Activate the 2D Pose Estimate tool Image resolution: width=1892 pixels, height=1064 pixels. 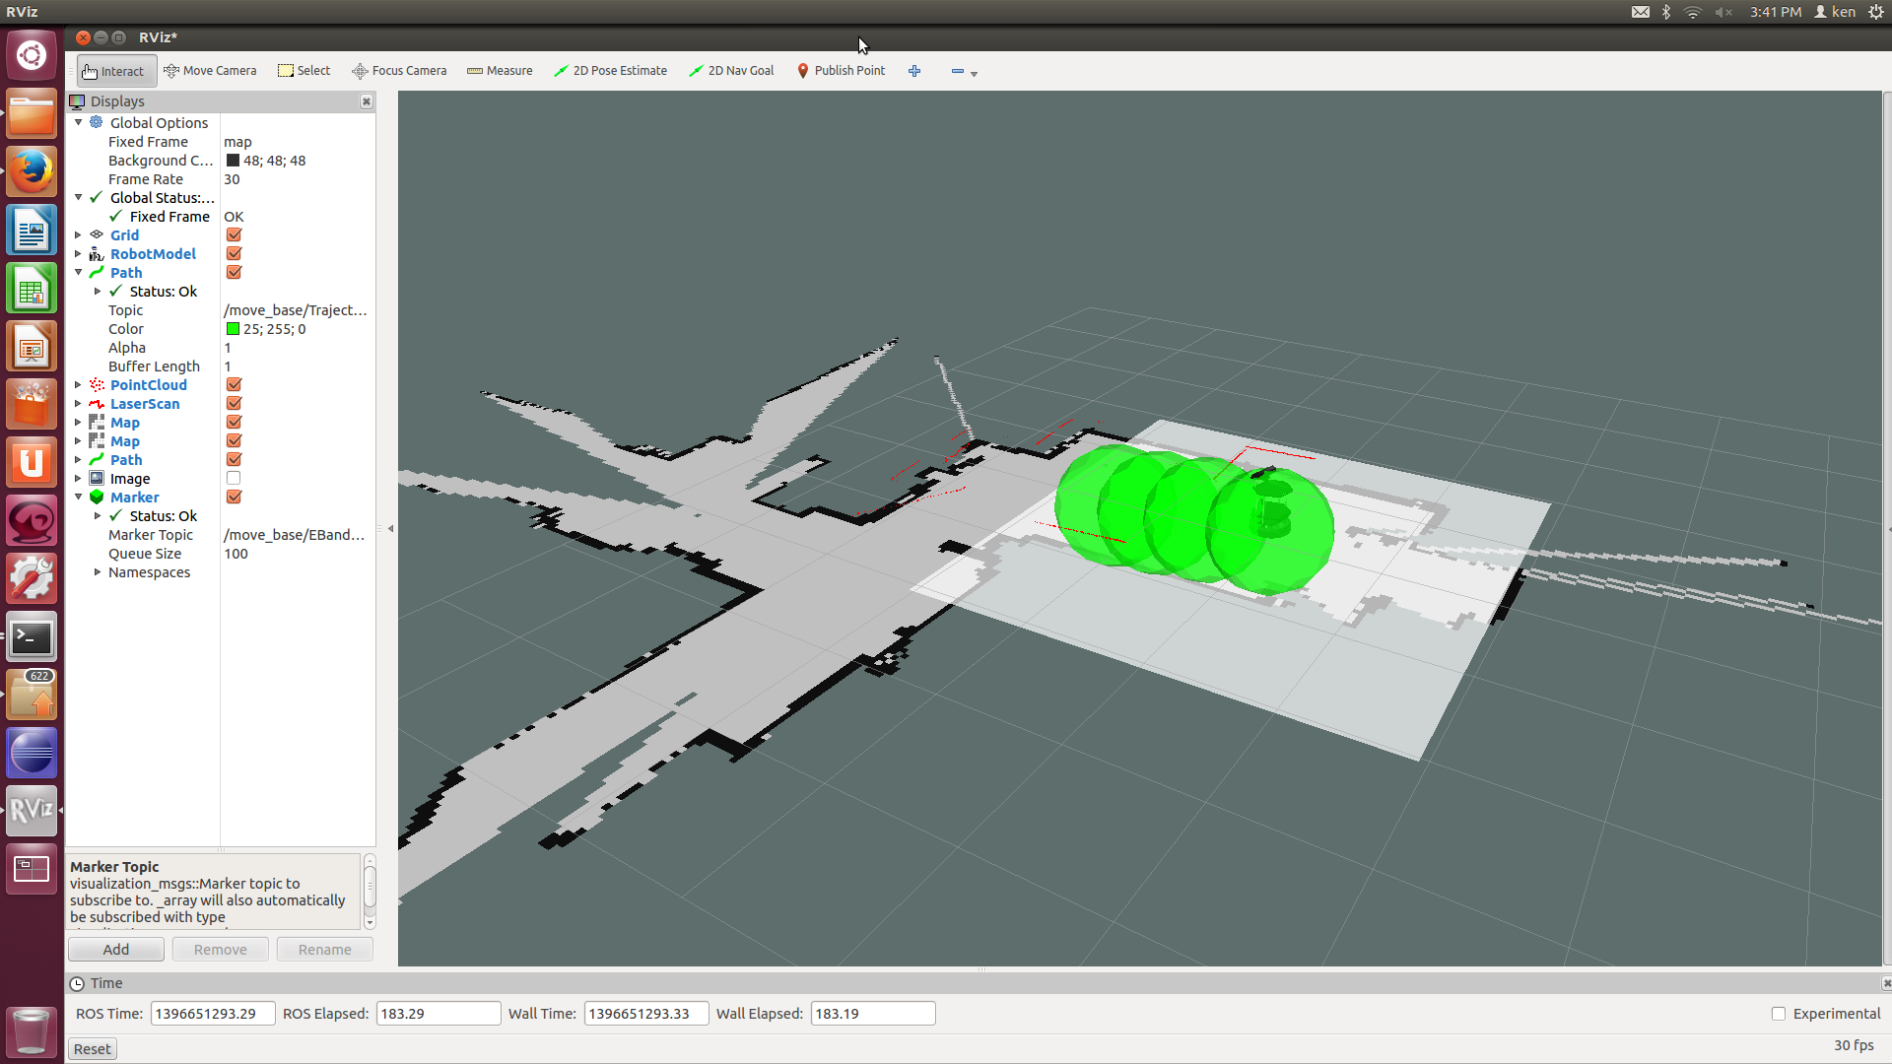(x=610, y=71)
